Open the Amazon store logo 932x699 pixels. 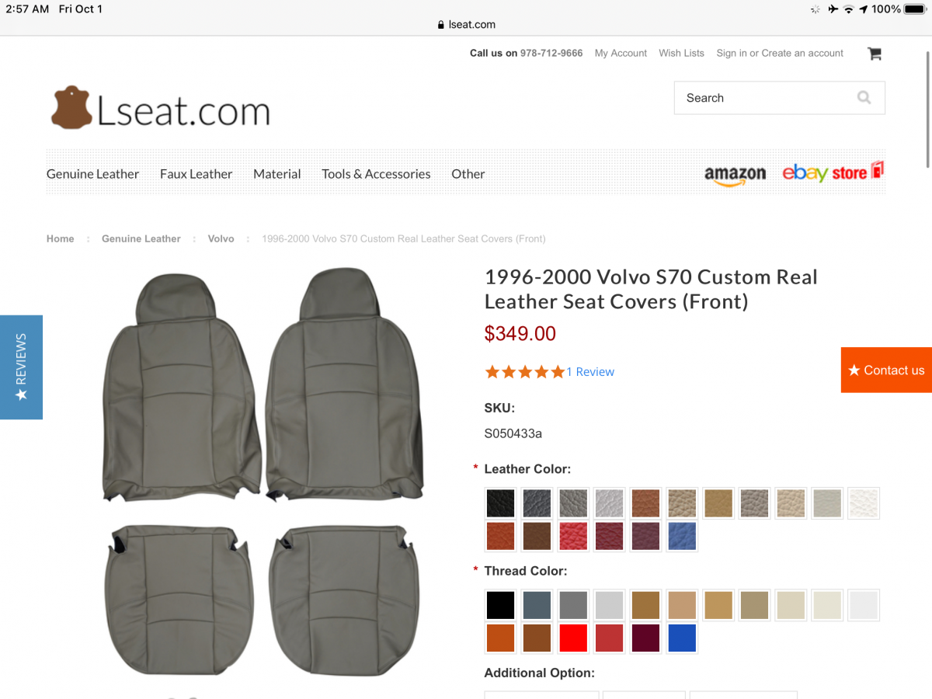point(735,175)
